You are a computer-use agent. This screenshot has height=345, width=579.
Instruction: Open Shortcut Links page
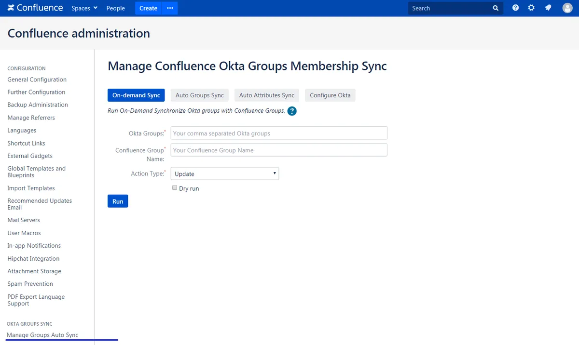pyautogui.click(x=26, y=143)
